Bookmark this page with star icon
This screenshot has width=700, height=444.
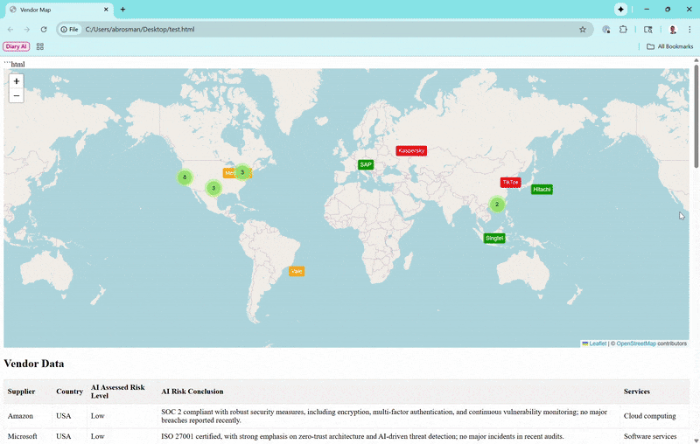583,30
